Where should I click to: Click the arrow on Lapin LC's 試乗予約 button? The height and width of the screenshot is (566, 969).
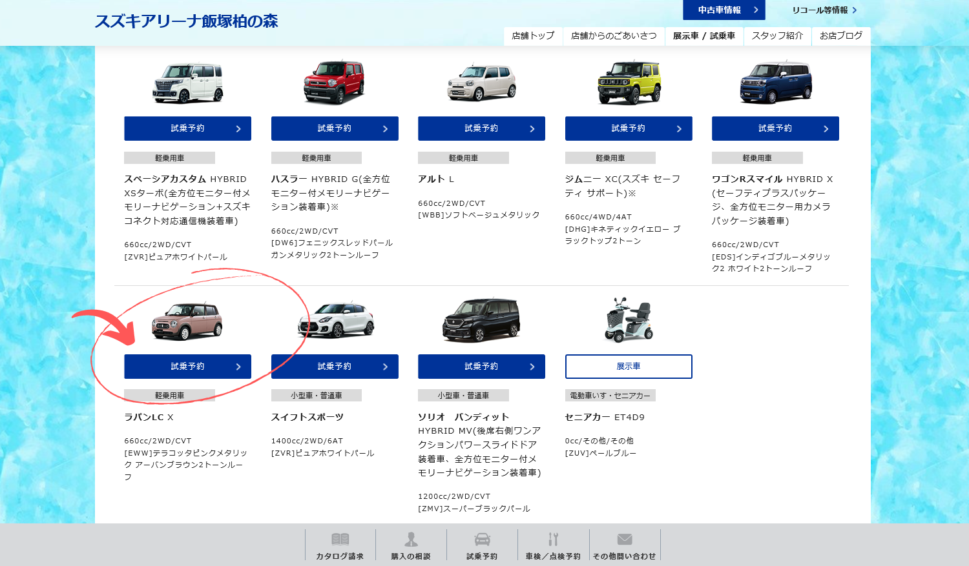point(238,367)
